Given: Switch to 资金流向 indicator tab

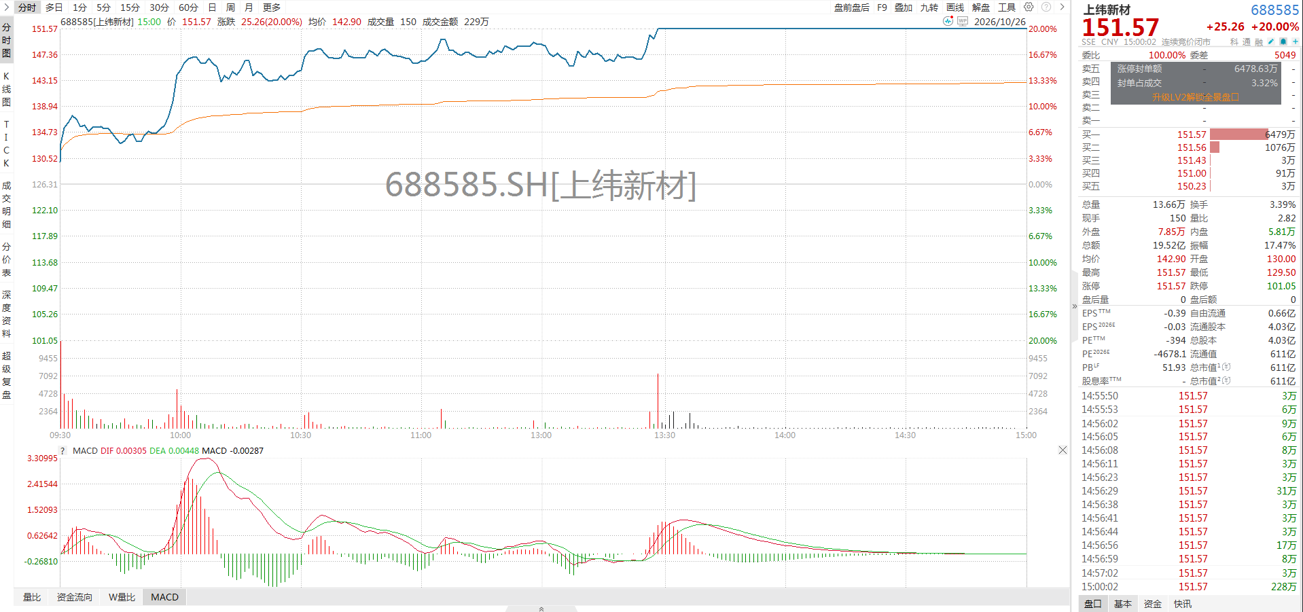Looking at the screenshot, I should [x=74, y=597].
